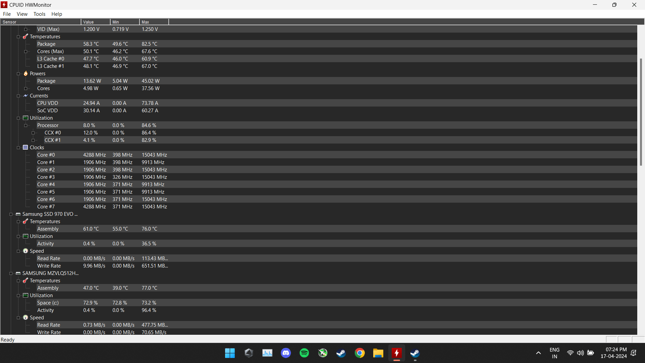Click the HWMonitor app icon in title bar

tap(4, 5)
